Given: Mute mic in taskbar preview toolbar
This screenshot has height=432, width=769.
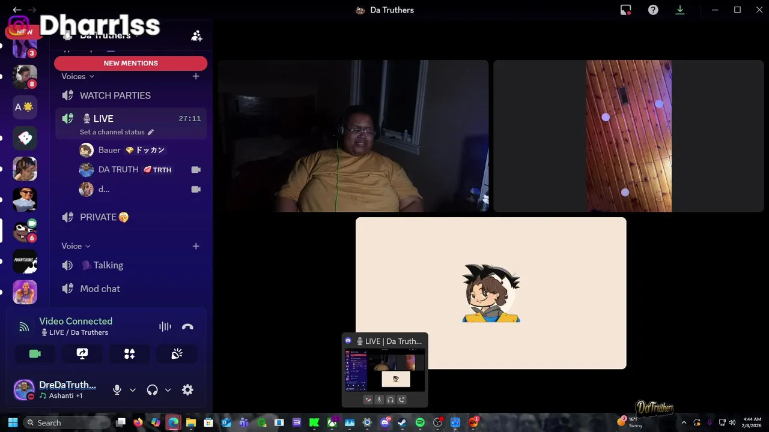Looking at the screenshot, I should coord(379,400).
